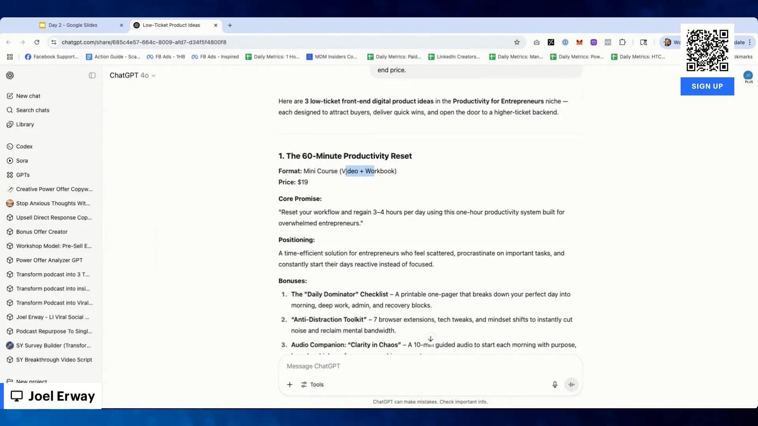The height and width of the screenshot is (426, 758).
Task: Open FB Ads - 1HB bookmark
Action: 166,57
